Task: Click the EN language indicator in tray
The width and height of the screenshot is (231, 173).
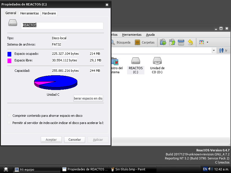Action: [205, 169]
